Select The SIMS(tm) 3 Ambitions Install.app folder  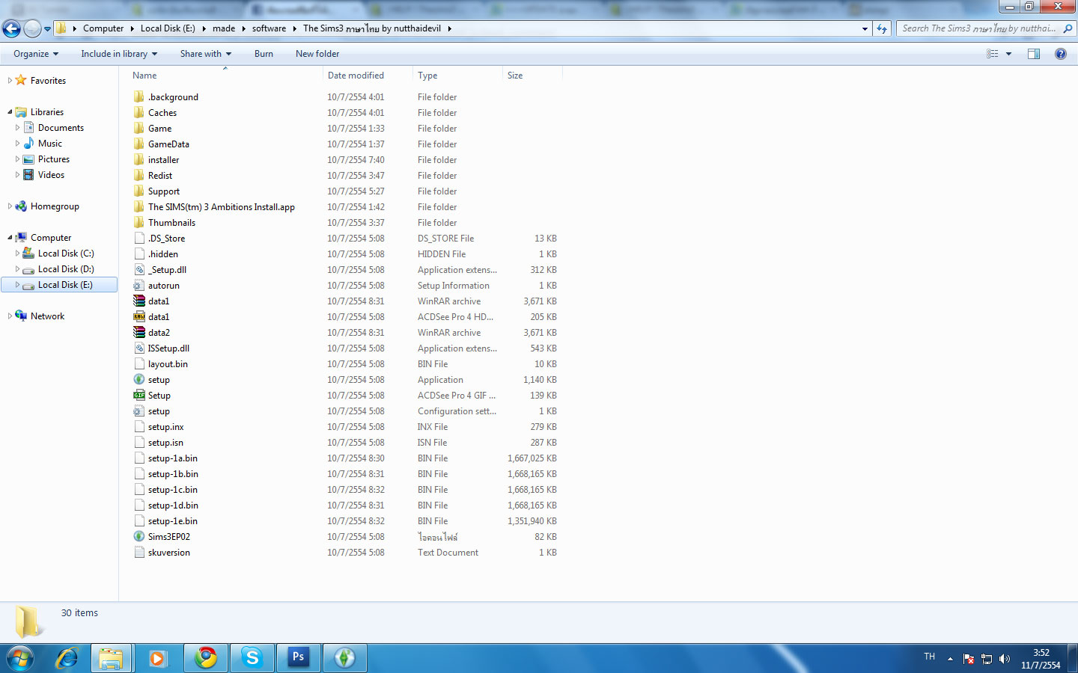pyautogui.click(x=222, y=207)
